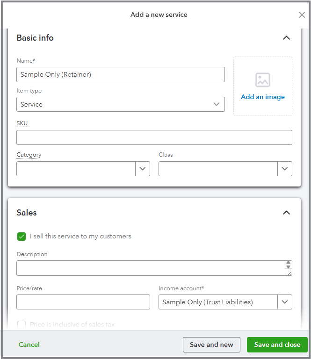
Task: Expand the Class dropdown arrow
Action: pyautogui.click(x=285, y=169)
